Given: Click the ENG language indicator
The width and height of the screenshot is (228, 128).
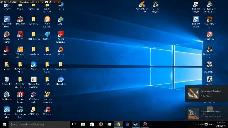Looking at the screenshot, I should (x=211, y=124).
